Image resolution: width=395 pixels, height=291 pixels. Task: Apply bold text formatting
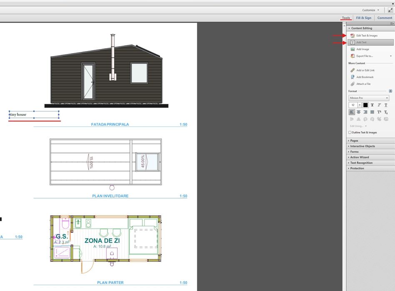click(x=372, y=105)
